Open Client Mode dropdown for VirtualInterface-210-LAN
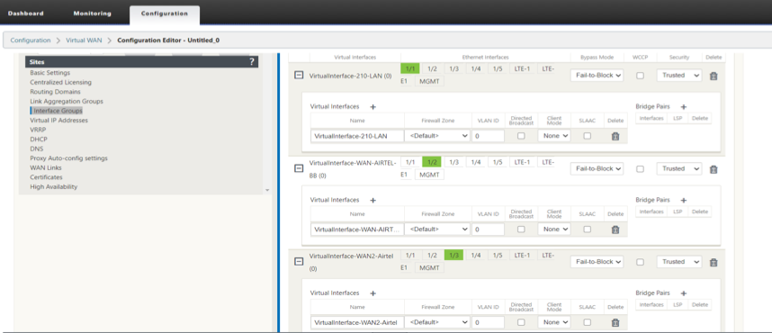 (x=554, y=136)
